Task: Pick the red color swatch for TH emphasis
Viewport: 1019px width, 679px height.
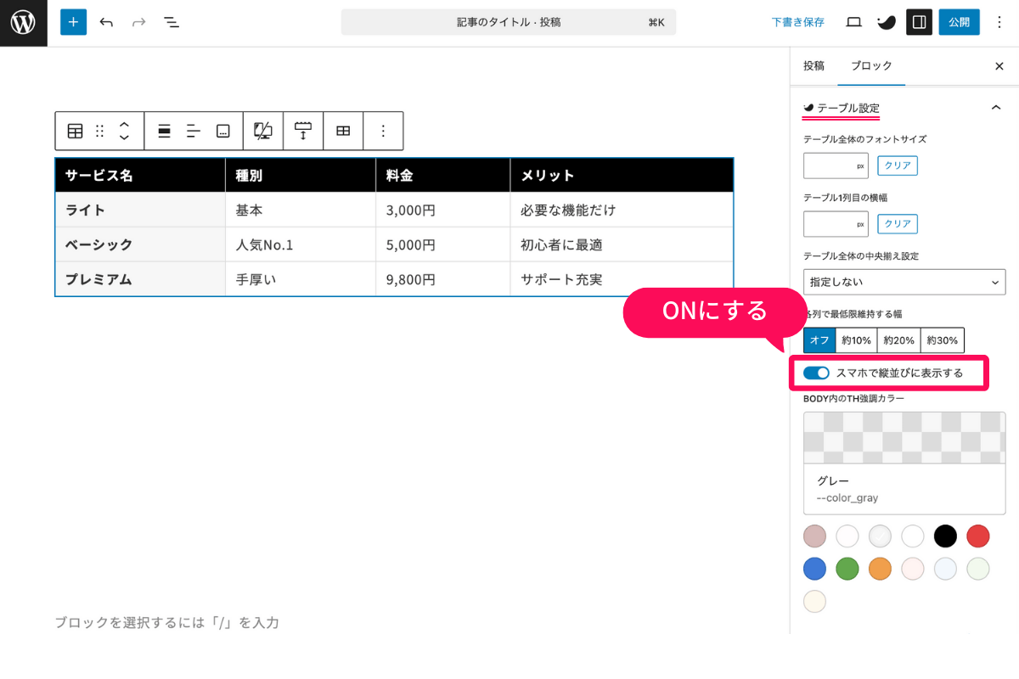Action: click(x=977, y=536)
